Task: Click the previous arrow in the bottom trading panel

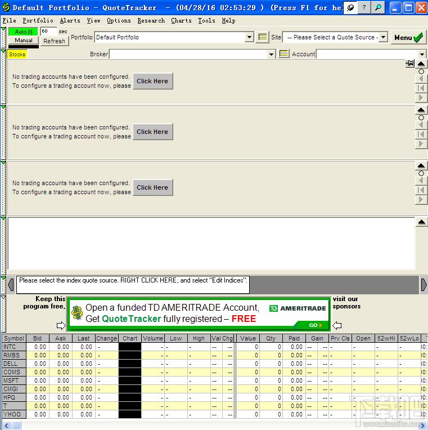Action: (x=421, y=181)
